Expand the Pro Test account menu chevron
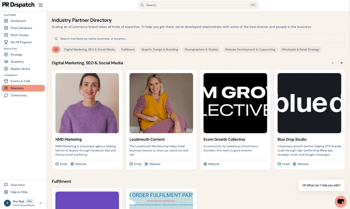This screenshot has height=209, width=350. tap(41, 203)
